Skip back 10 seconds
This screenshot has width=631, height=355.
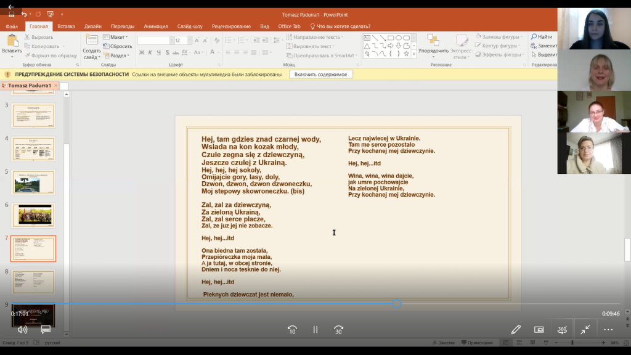click(292, 330)
